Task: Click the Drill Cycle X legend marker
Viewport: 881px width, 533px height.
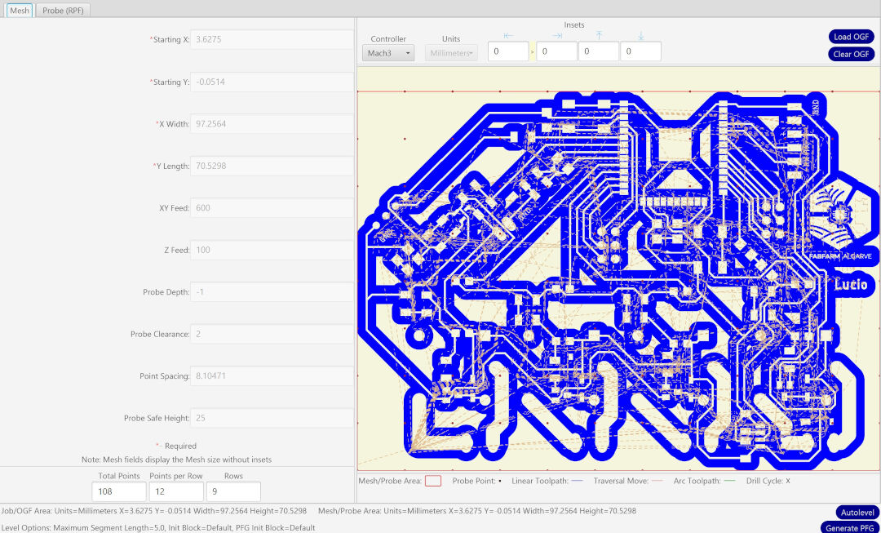Action: tap(788, 482)
